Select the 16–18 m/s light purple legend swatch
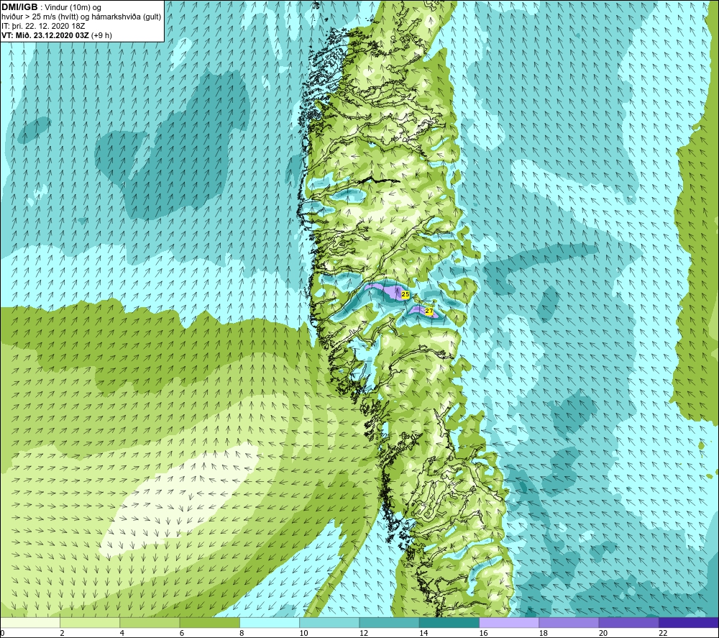 tap(509, 622)
